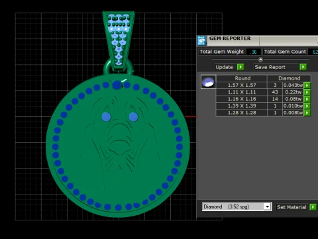Viewport: 318px width, 239px height.
Task: Click the Total Gem Weight label
Action: pyautogui.click(x=222, y=52)
